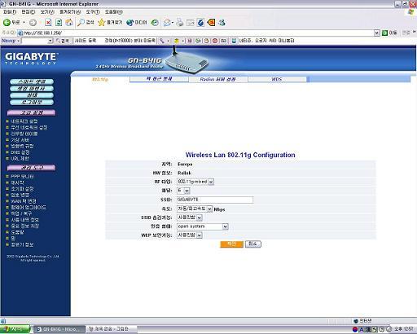Click the cancel button beside orange button
417x334 pixels.
click(253, 244)
